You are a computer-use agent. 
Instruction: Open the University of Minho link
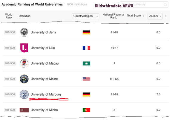44,110
